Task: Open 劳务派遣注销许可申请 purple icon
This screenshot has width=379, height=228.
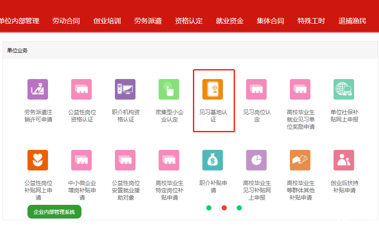Action: (38, 89)
